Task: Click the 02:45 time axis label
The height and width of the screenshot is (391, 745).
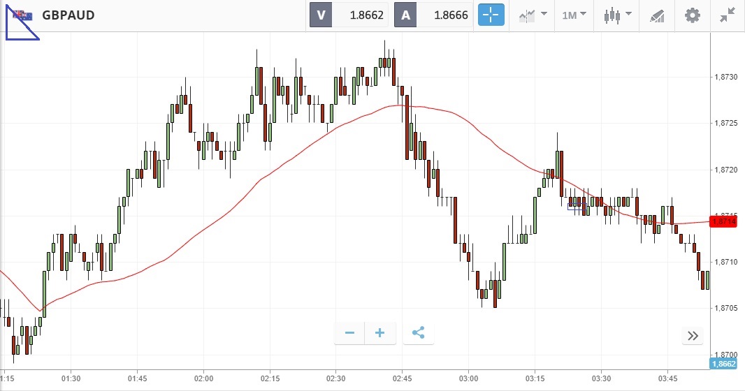Action: (x=403, y=379)
